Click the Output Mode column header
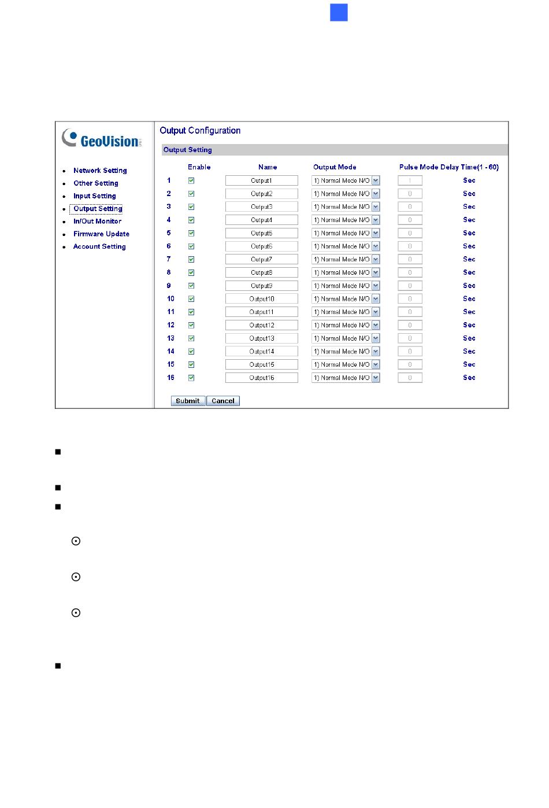Image resolution: width=549 pixels, height=808 pixels. [x=335, y=167]
